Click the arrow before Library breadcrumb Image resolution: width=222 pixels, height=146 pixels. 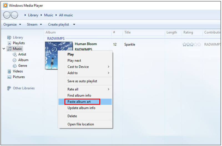point(25,15)
